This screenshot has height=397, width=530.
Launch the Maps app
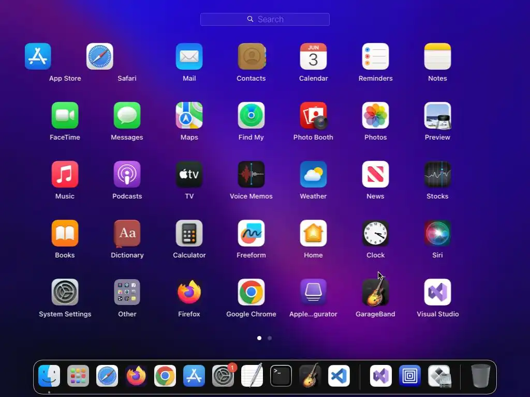(x=189, y=115)
